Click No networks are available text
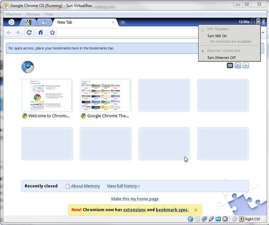 (x=231, y=42)
